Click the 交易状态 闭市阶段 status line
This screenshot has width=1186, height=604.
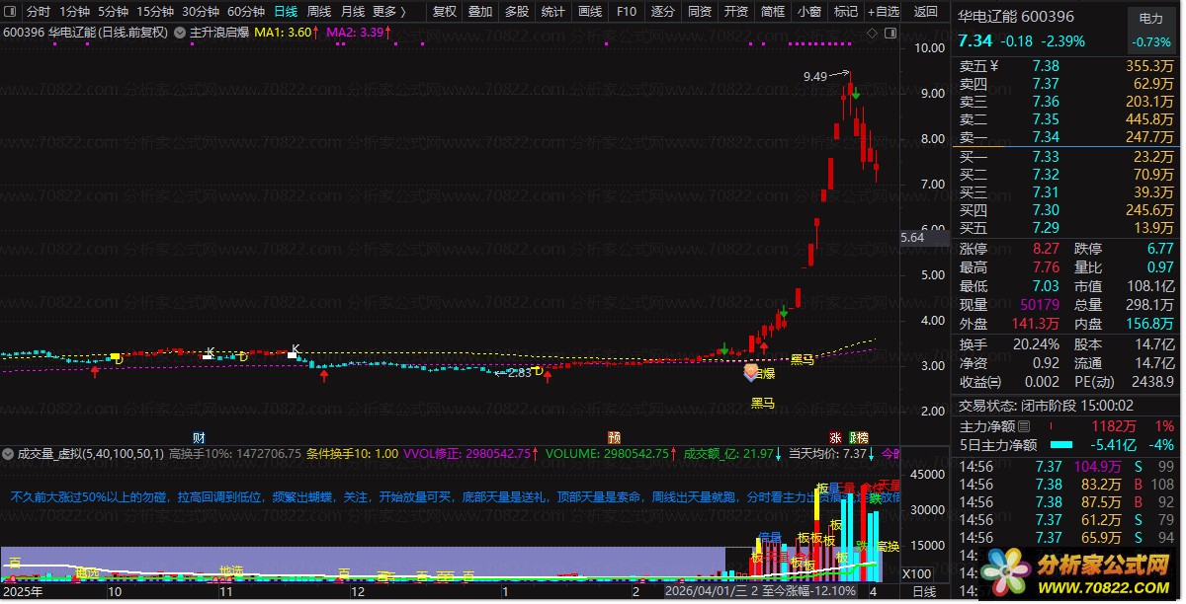pos(1047,405)
